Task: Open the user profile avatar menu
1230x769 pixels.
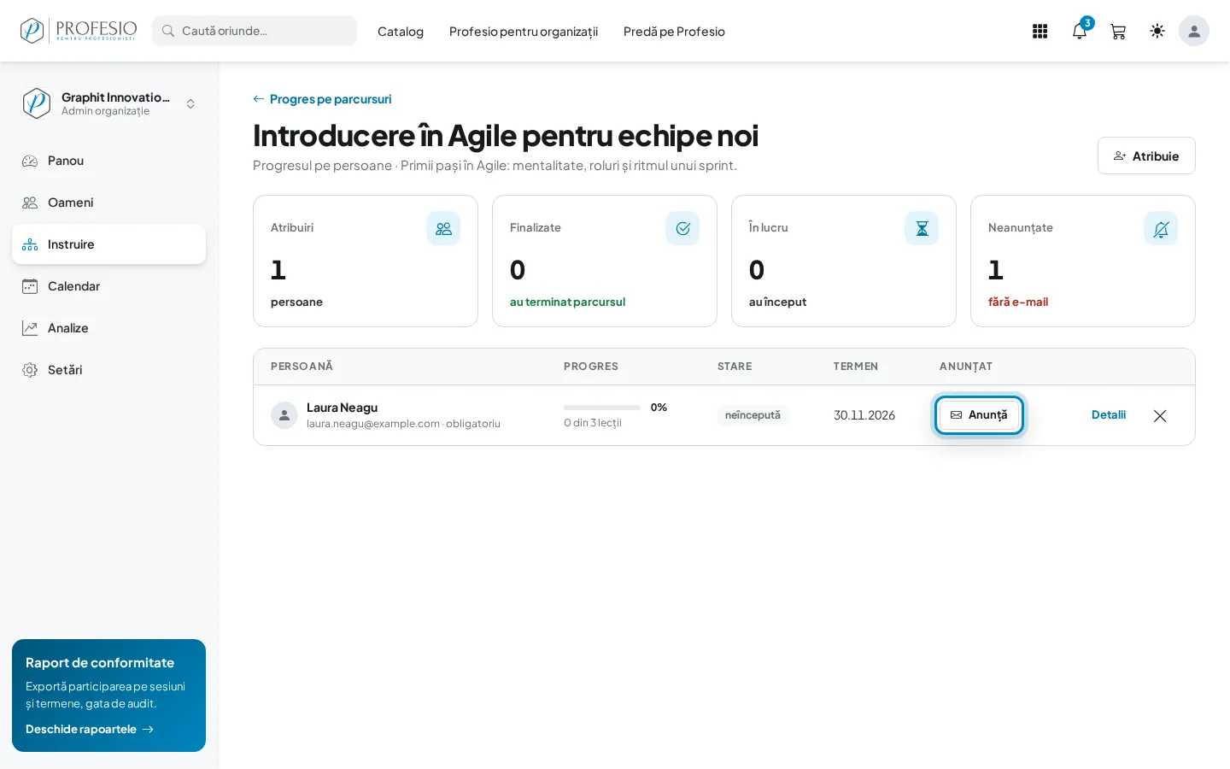Action: click(x=1194, y=32)
